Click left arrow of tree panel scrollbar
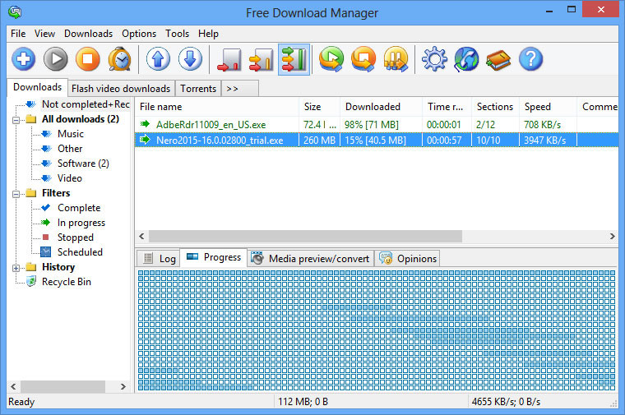The height and width of the screenshot is (415, 625). pos(13,386)
